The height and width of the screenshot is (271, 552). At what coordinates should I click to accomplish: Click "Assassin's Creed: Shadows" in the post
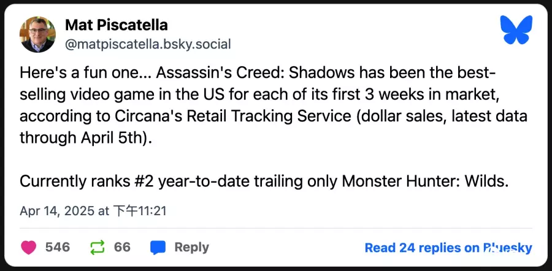(242, 74)
